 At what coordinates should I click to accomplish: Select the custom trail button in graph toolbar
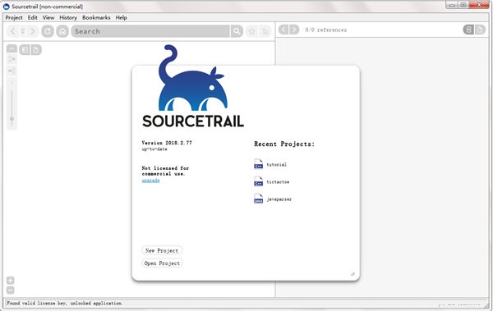25,49
